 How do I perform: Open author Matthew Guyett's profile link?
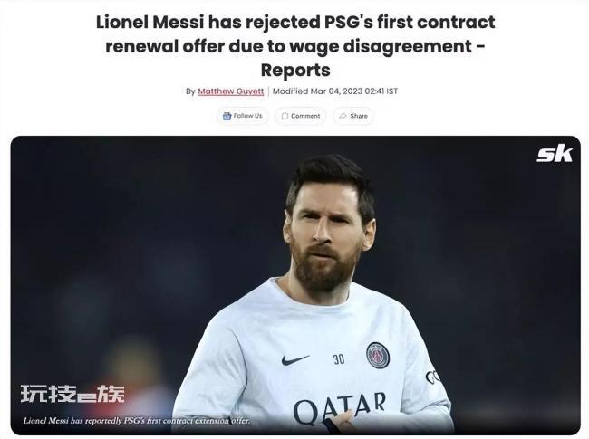[x=231, y=91]
